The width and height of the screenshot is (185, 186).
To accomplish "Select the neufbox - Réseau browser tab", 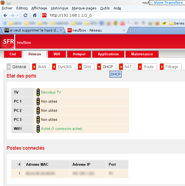I will (96, 30).
